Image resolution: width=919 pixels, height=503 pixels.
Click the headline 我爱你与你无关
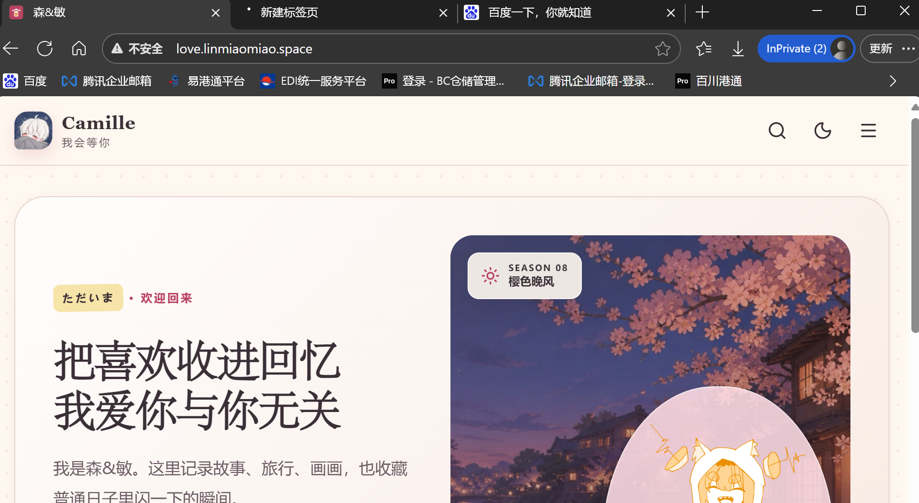197,410
